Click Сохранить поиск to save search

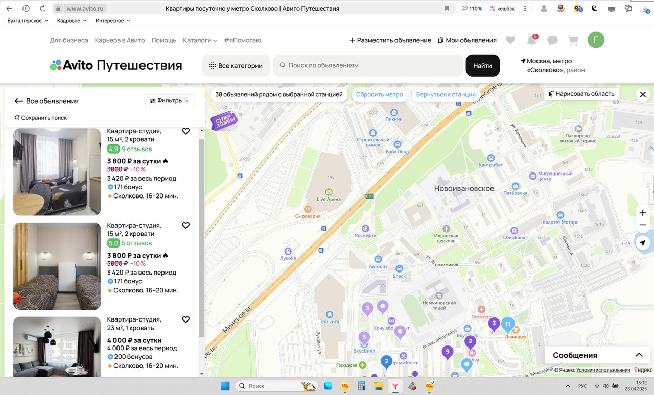tap(41, 118)
